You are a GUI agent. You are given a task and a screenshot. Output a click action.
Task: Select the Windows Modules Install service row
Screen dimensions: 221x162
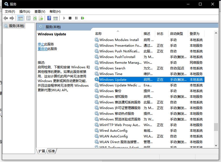click(x=149, y=40)
